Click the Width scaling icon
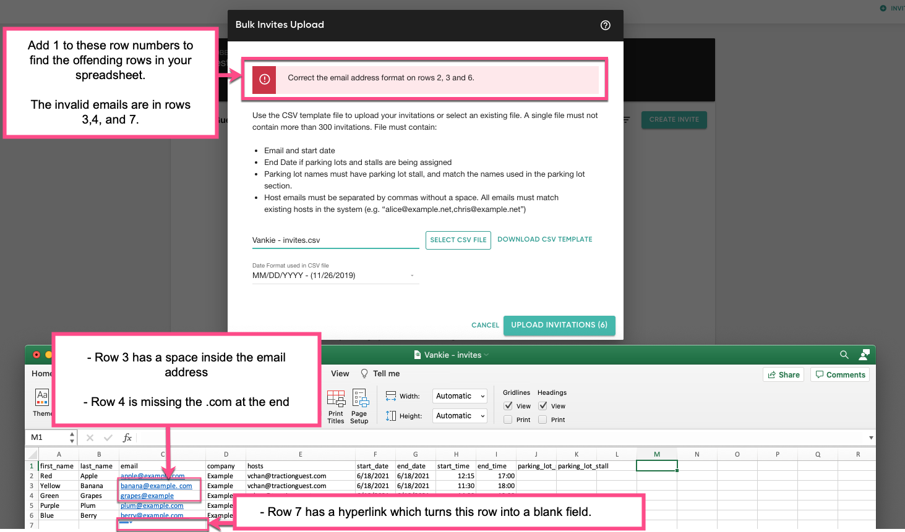Screen dimensions: 905x532 391,396
